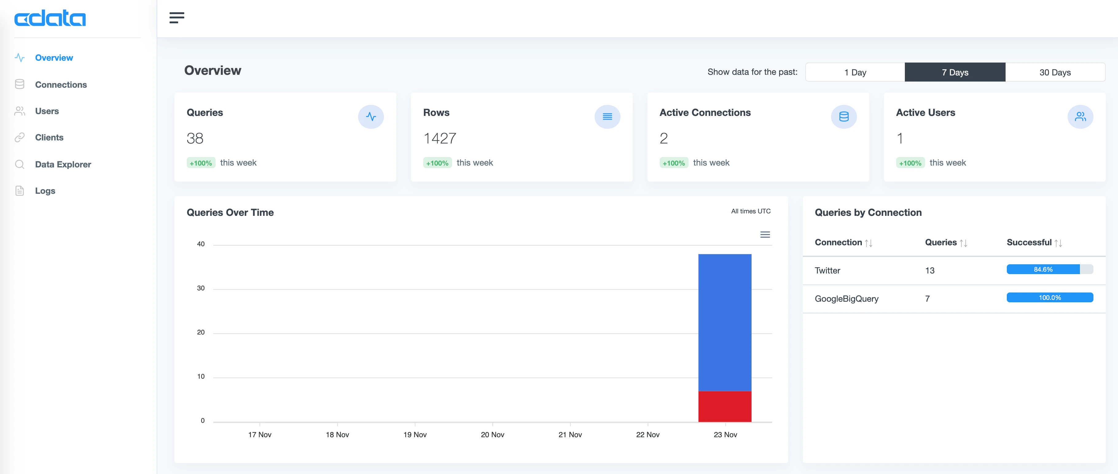Toggle the hamburger sidebar menu icon

[x=177, y=18]
